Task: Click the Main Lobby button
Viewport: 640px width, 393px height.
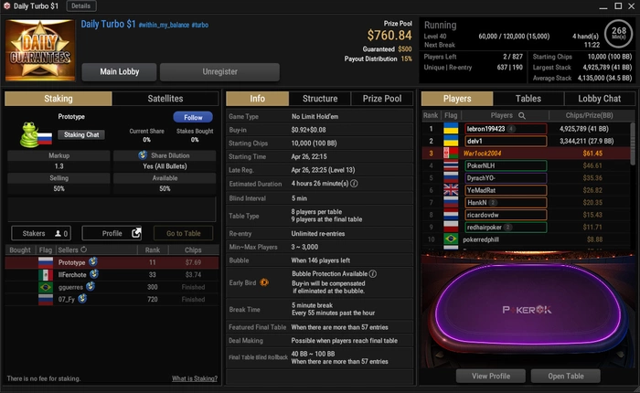Action: pyautogui.click(x=119, y=72)
